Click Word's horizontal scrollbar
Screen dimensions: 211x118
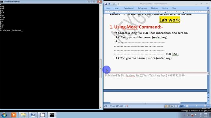(145, 103)
